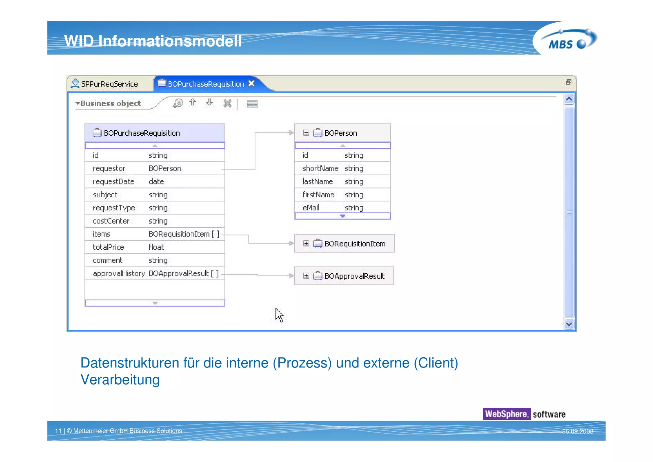This screenshot has width=653, height=462.
Task: Select the BOPurchaseRequisition editor tab
Action: pos(206,84)
